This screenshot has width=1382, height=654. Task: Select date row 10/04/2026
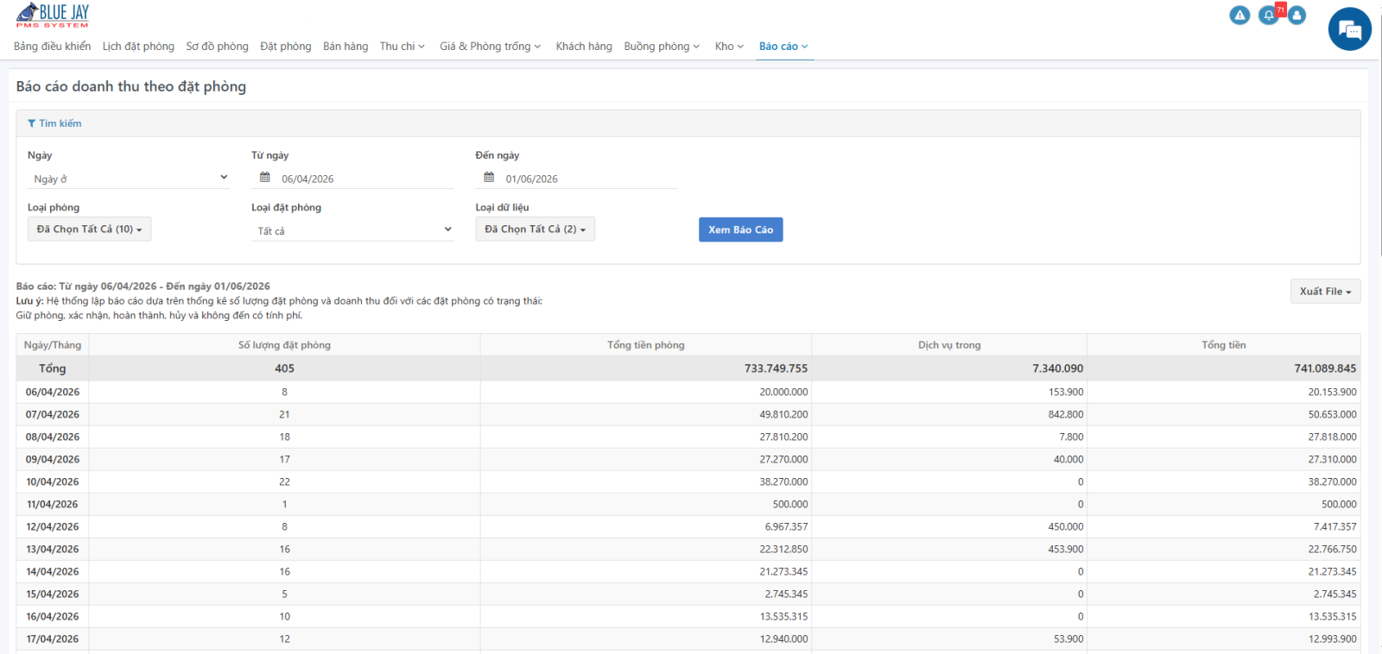click(x=688, y=481)
